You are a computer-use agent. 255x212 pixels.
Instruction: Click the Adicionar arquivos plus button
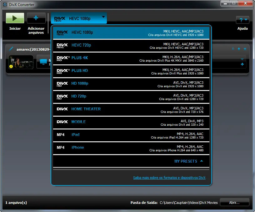point(36,18)
